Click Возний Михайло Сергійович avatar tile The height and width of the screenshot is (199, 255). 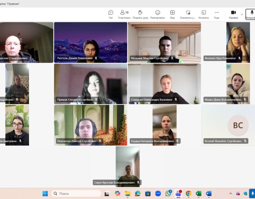[x=238, y=125]
